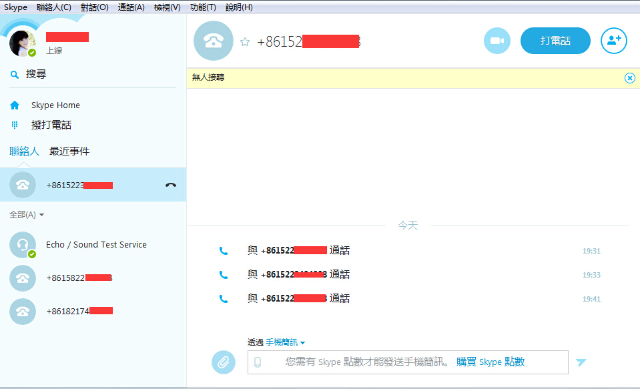Image resolution: width=640 pixels, height=389 pixels.
Task: Click the hang up phone icon in contact list
Action: 171,185
